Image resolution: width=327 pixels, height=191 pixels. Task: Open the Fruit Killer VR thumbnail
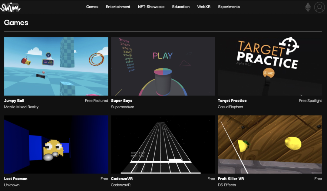[x=270, y=144]
